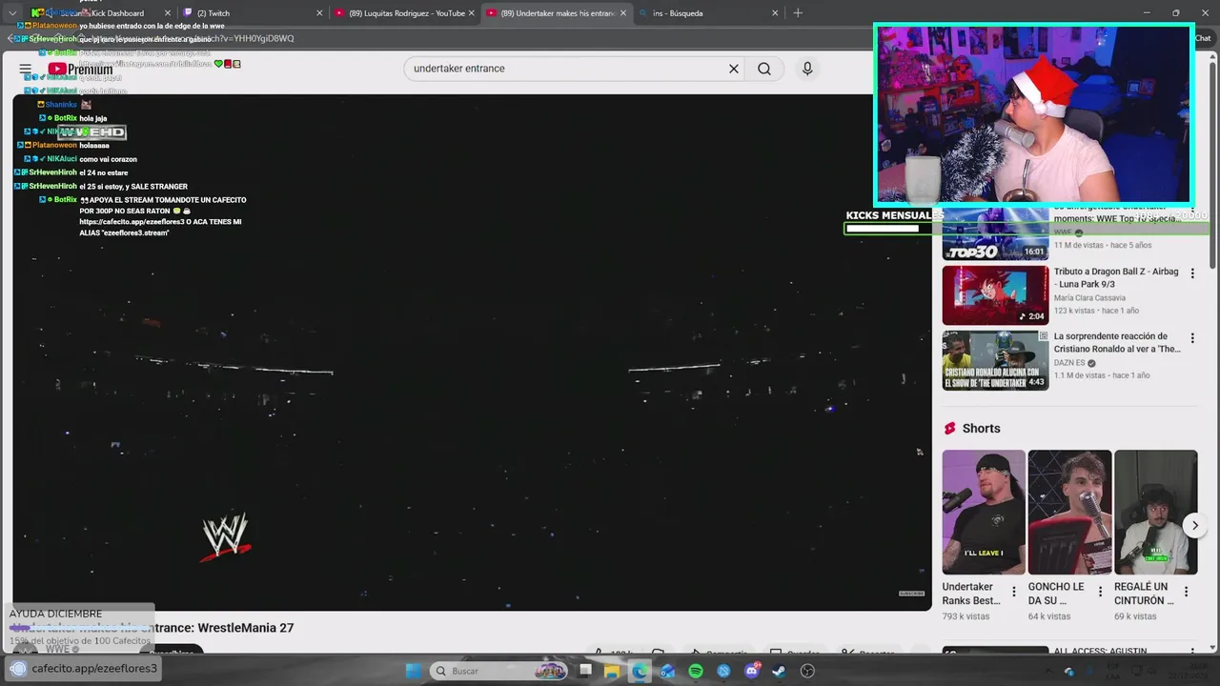
Task: Open Task View on the taskbar
Action: click(585, 671)
